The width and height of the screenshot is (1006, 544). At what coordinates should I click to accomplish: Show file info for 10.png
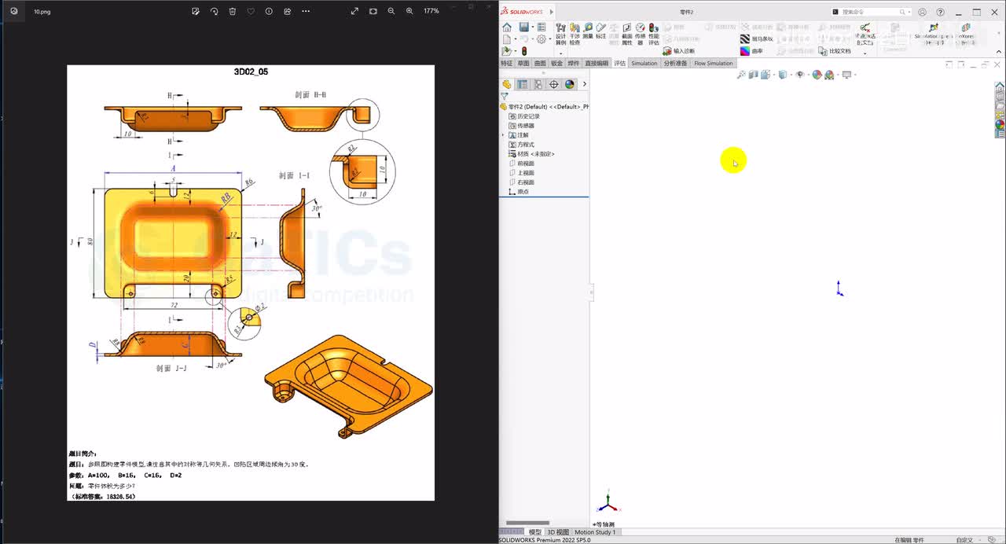pyautogui.click(x=269, y=11)
